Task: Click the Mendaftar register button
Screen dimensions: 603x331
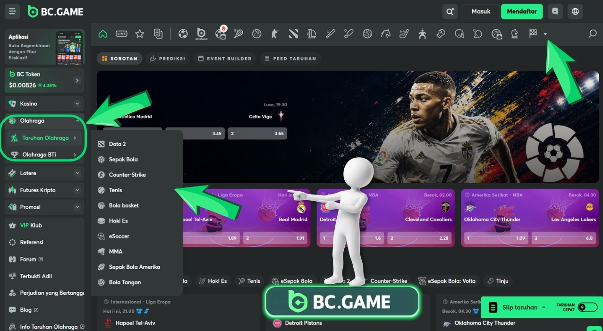Action: click(x=522, y=11)
